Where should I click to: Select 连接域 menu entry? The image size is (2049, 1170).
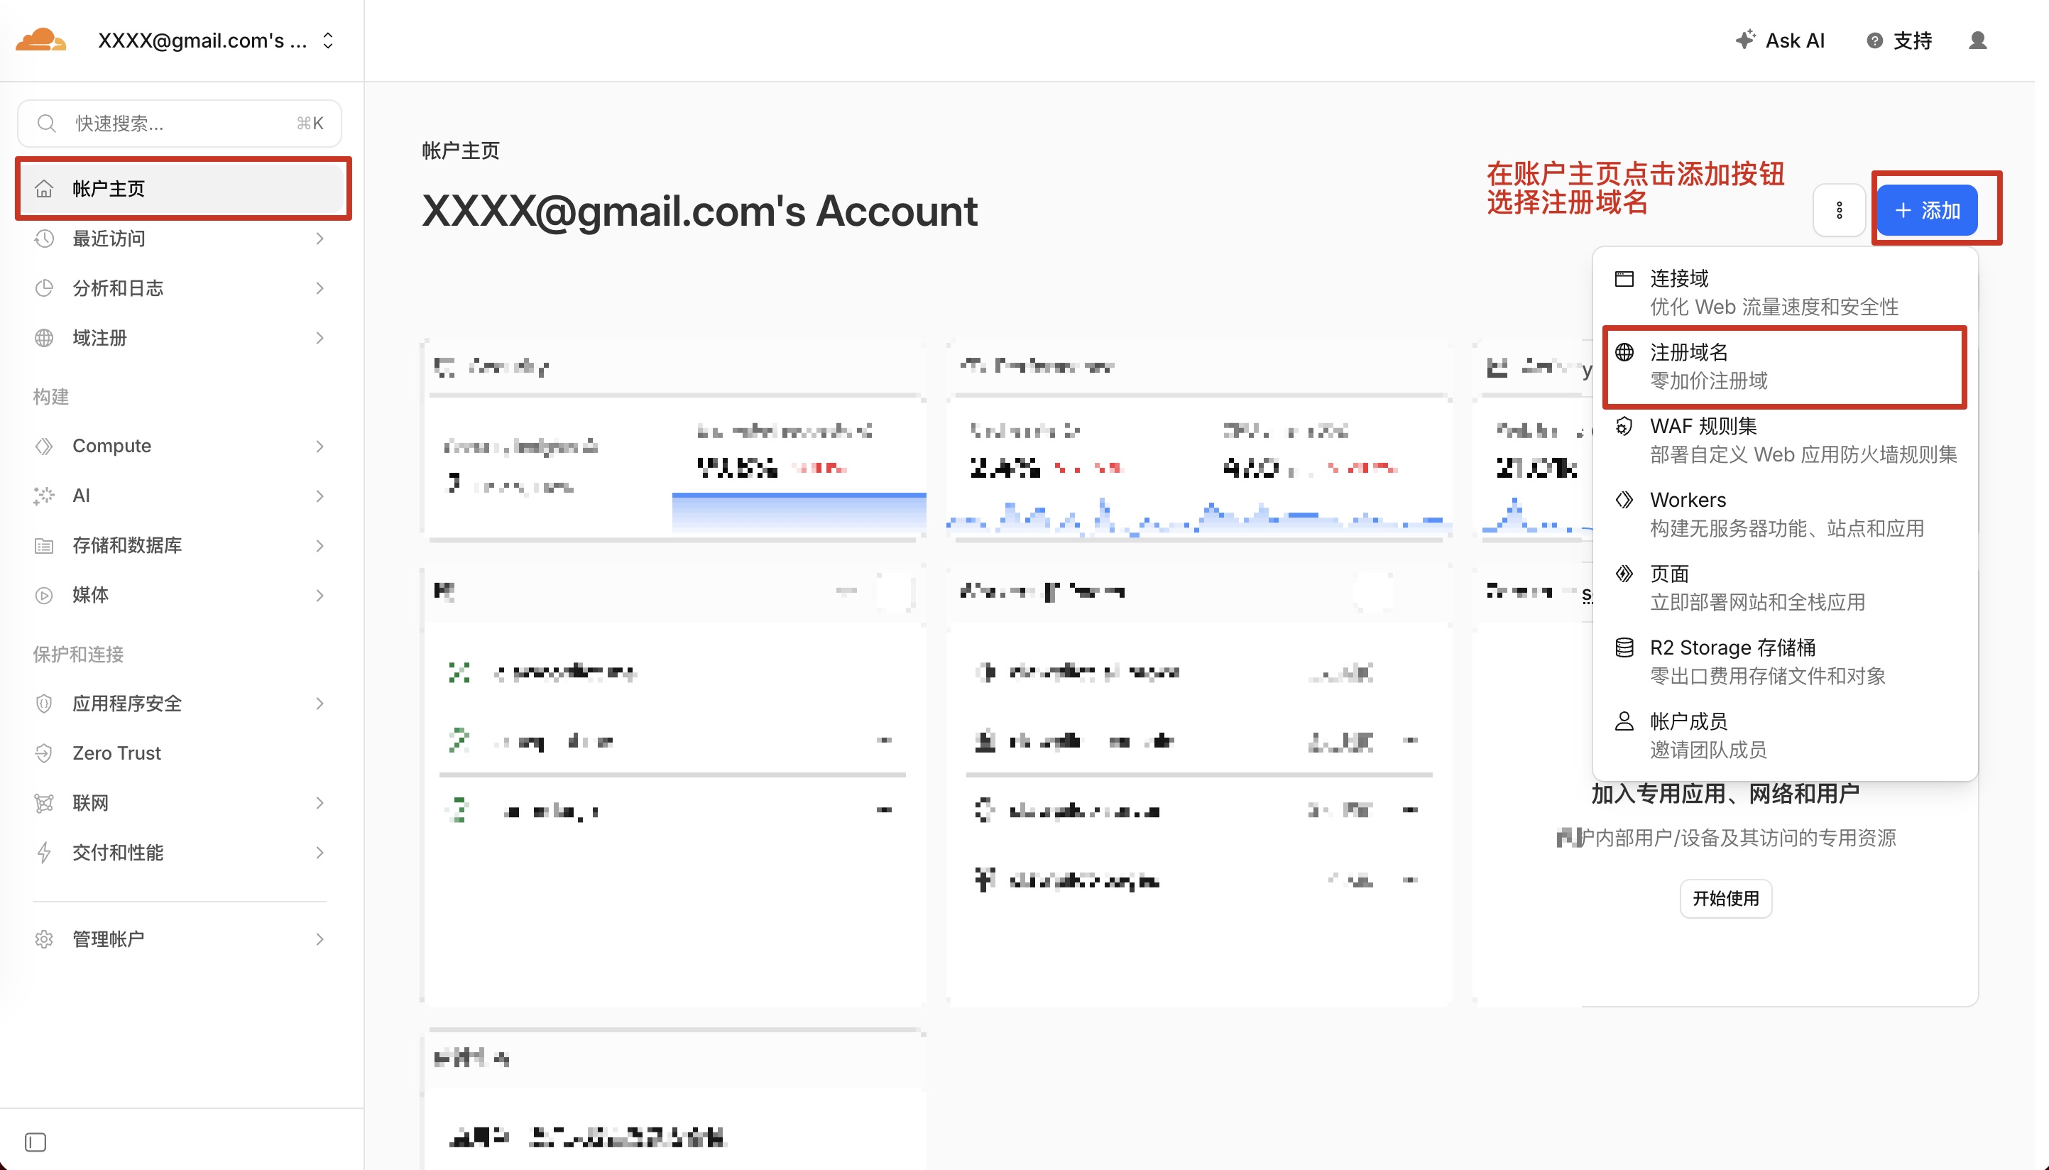1679,278
